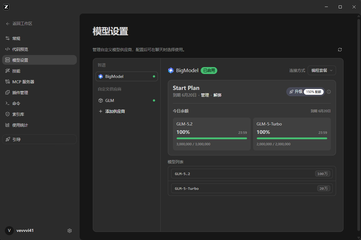Open the 编程套餐 connection dropdown

click(322, 70)
